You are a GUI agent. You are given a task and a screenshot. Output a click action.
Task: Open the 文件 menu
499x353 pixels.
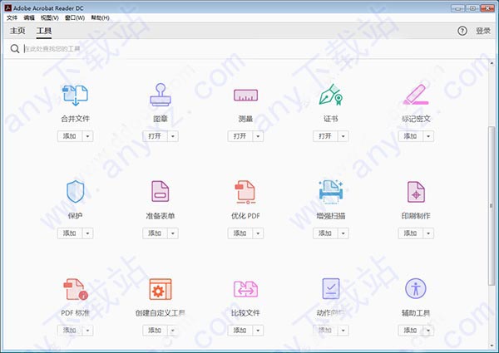coord(12,17)
